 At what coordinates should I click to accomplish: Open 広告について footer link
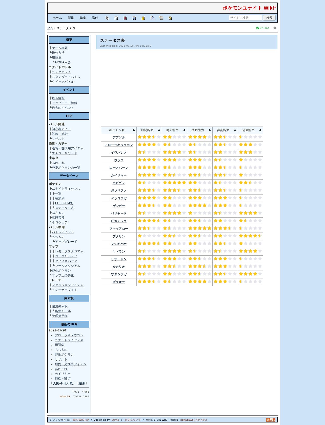tap(133, 420)
